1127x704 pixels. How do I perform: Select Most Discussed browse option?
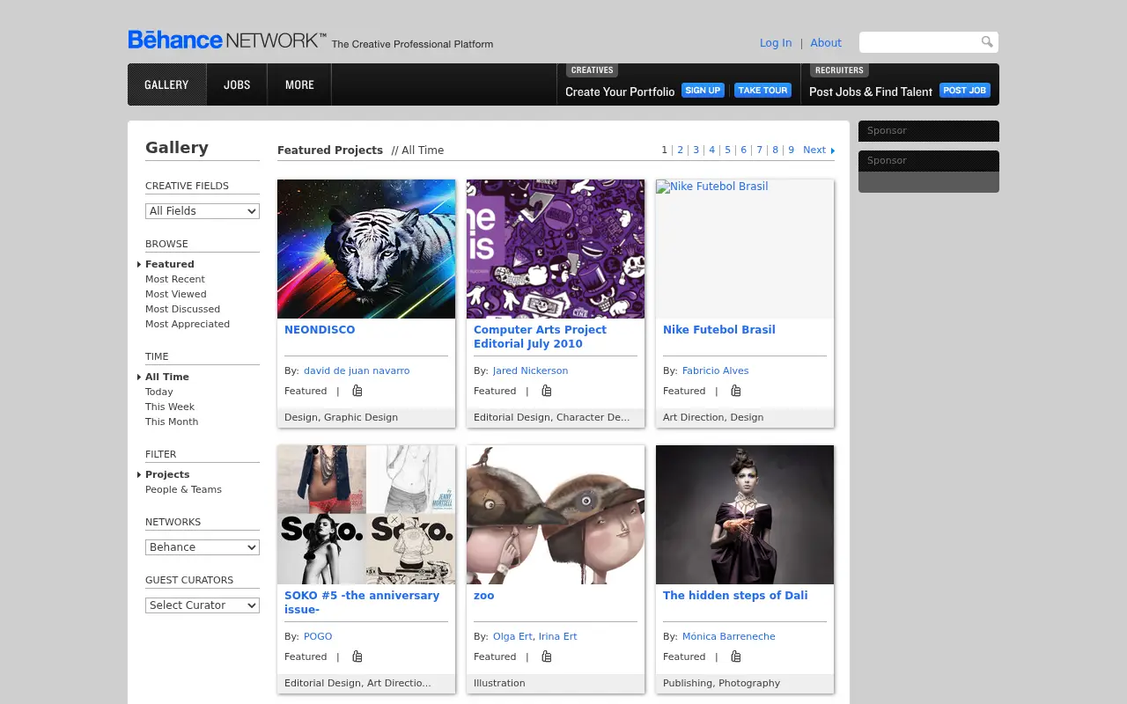click(183, 309)
